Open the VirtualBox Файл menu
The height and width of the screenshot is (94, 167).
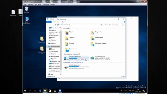coord(25,4)
